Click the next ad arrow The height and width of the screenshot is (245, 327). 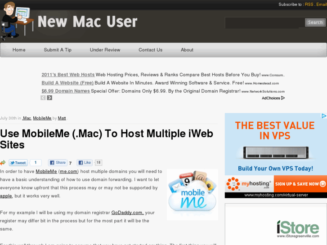coord(49,98)
